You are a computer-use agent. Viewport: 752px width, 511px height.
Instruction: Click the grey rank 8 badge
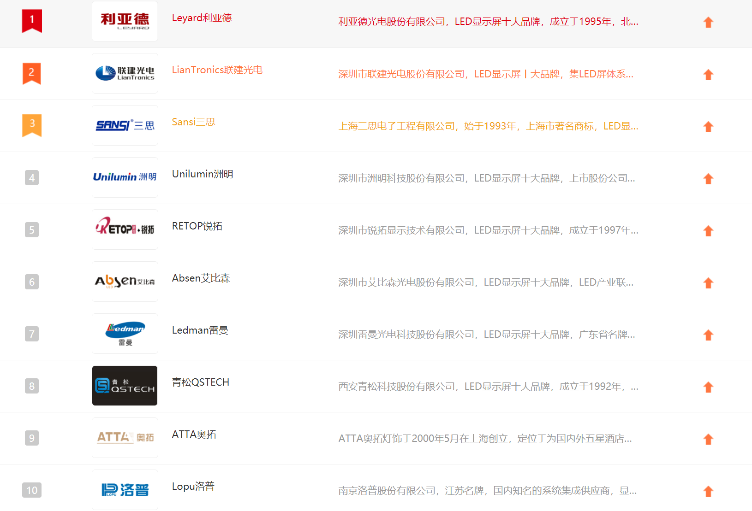tap(32, 386)
